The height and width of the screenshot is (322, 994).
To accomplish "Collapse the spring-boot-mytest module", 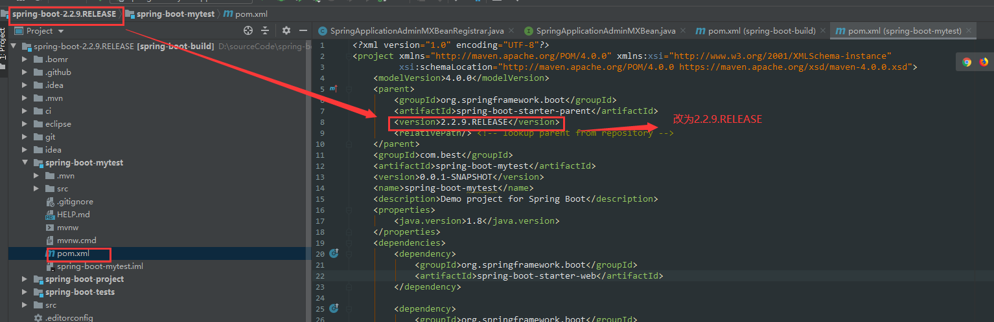I will pos(25,163).
